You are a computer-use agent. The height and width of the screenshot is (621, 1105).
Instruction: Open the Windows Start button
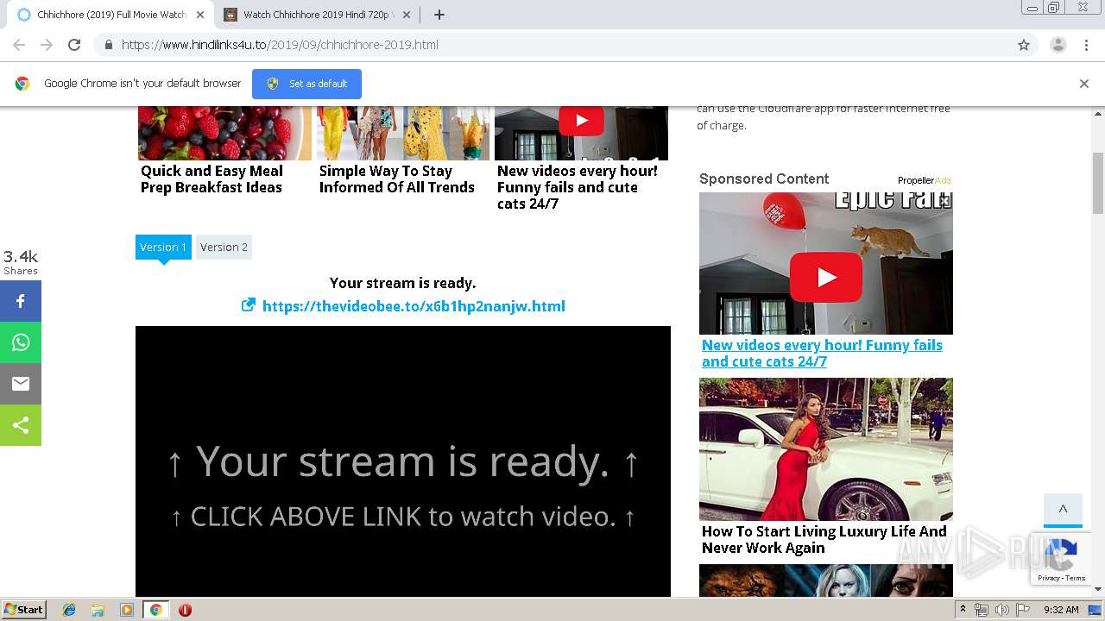coord(23,610)
